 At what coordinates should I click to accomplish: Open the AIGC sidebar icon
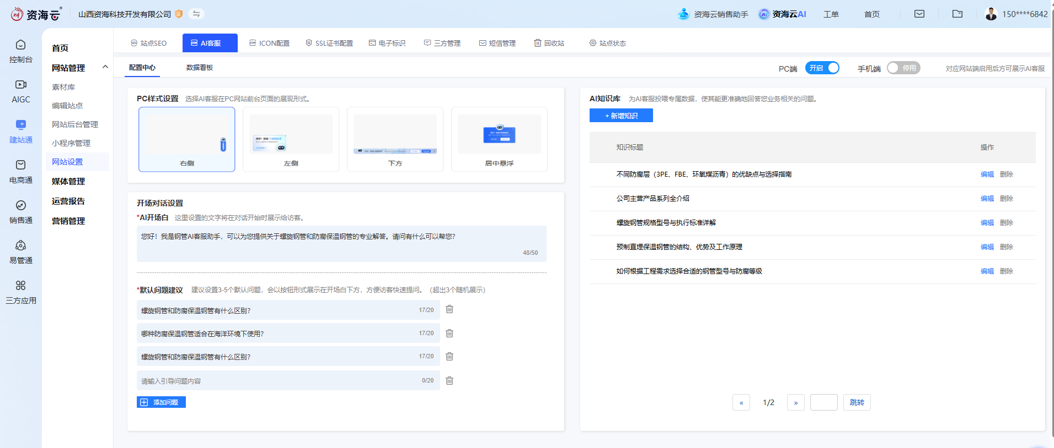pos(20,91)
